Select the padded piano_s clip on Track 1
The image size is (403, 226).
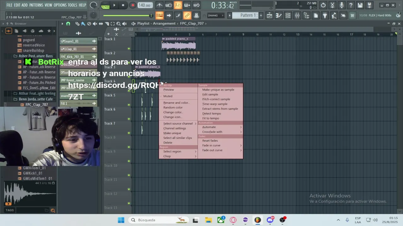pos(179,44)
